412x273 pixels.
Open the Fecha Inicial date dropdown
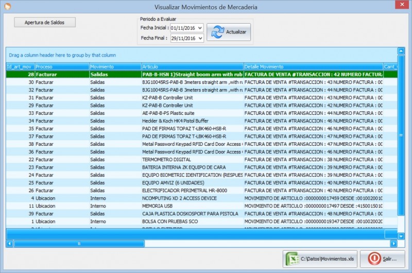click(x=200, y=28)
